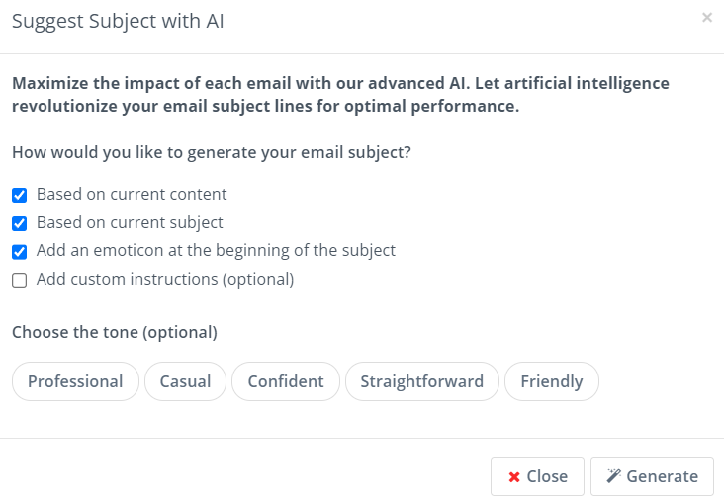Enable the Add custom instructions checkbox
This screenshot has width=724, height=499.
pos(20,280)
